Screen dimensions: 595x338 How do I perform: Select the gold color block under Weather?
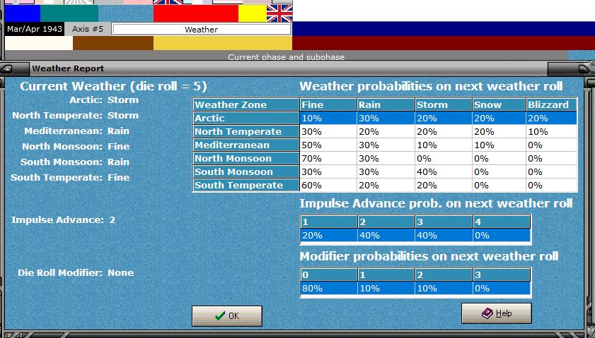click(x=223, y=43)
